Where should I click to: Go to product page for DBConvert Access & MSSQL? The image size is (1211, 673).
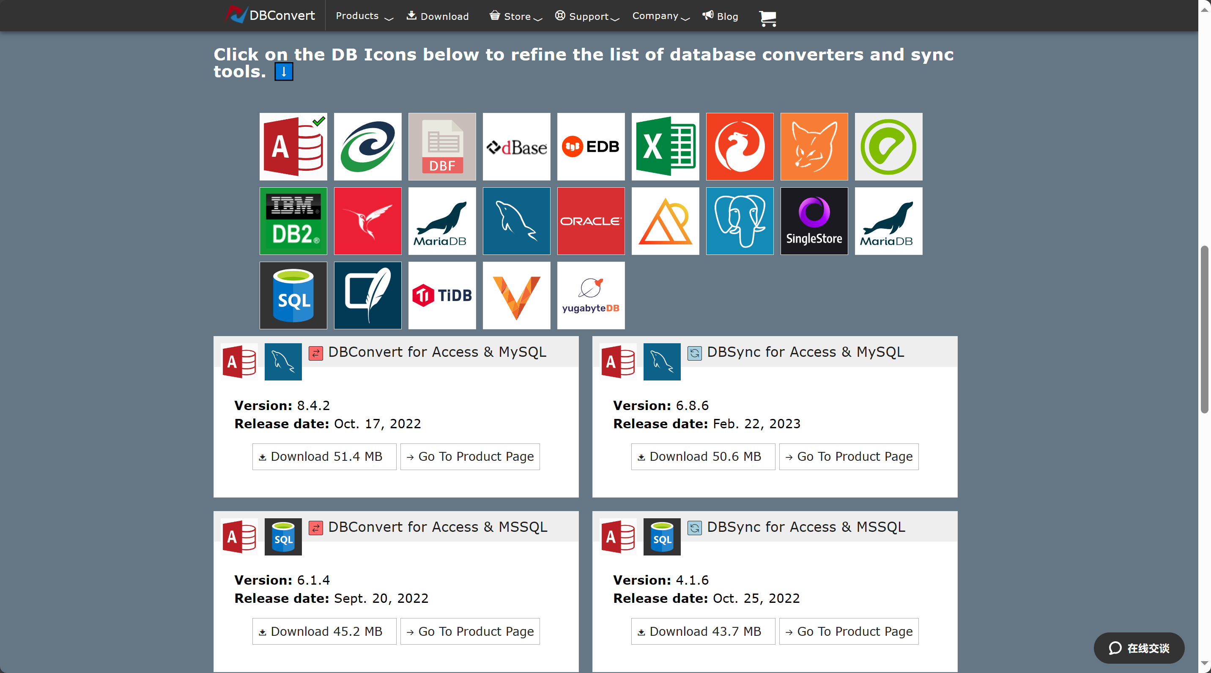[x=470, y=631]
